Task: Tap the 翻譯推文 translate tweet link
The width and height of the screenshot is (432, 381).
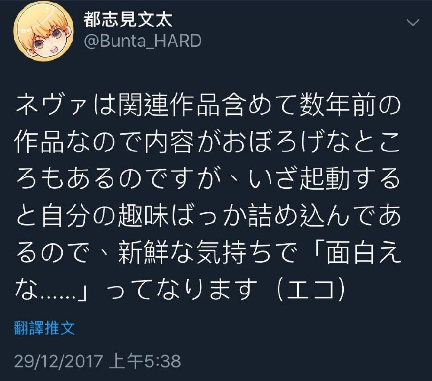Action: tap(45, 328)
